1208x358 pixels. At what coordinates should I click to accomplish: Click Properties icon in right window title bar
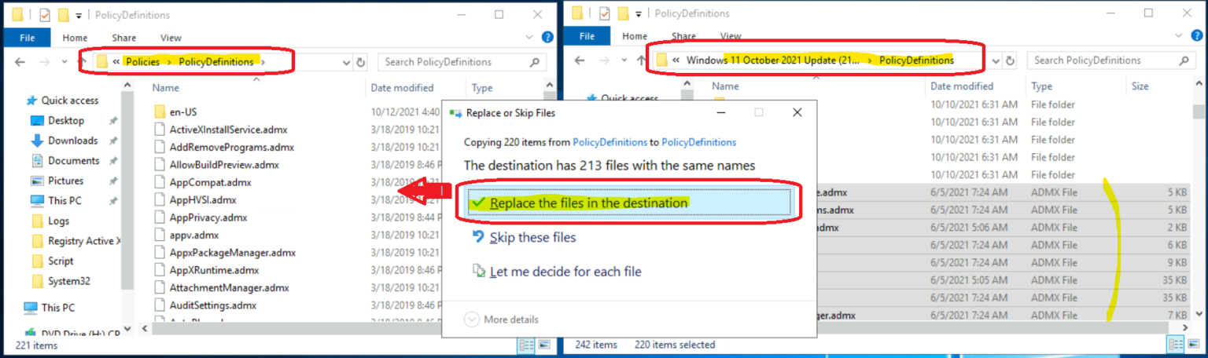pyautogui.click(x=604, y=13)
